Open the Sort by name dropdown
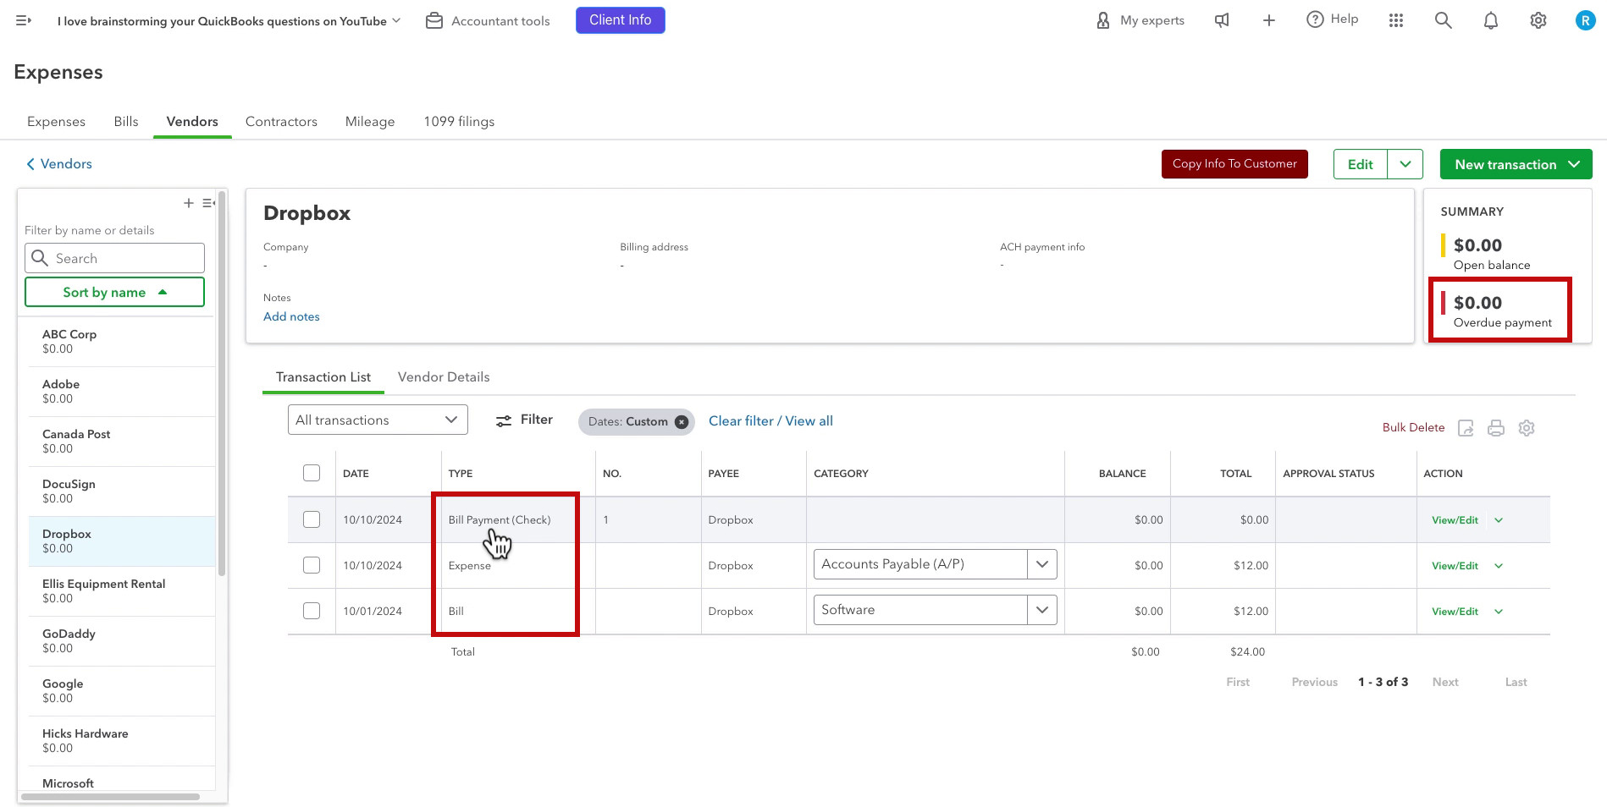 (114, 292)
